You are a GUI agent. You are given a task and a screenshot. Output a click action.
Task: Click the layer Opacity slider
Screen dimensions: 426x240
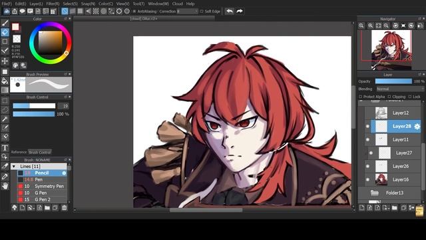pyautogui.click(x=393, y=81)
